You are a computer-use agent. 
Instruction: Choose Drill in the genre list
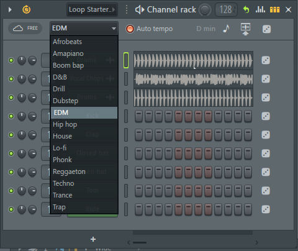(x=84, y=89)
